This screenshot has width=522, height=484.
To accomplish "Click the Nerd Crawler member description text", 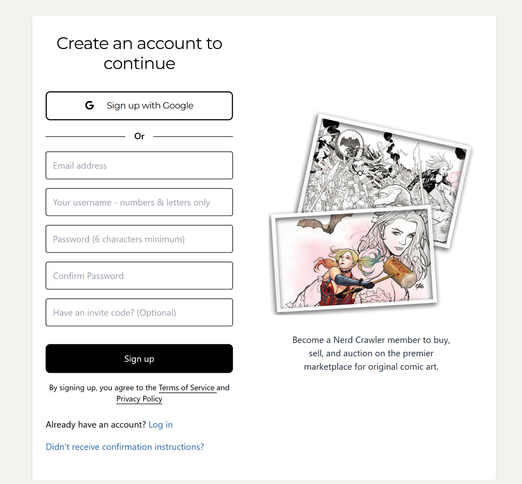I will pos(371,353).
